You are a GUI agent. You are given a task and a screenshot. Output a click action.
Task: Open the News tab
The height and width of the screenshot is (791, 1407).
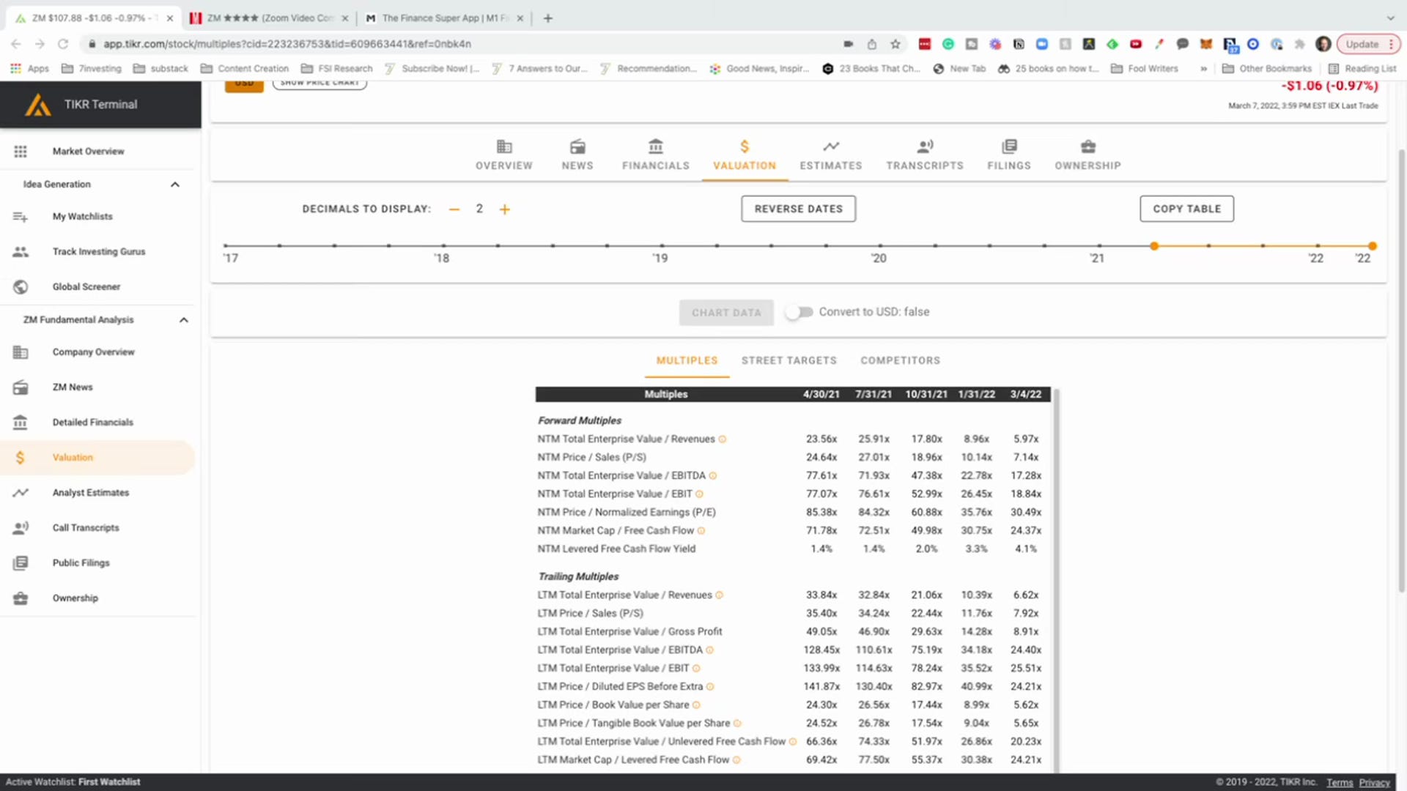click(x=577, y=155)
